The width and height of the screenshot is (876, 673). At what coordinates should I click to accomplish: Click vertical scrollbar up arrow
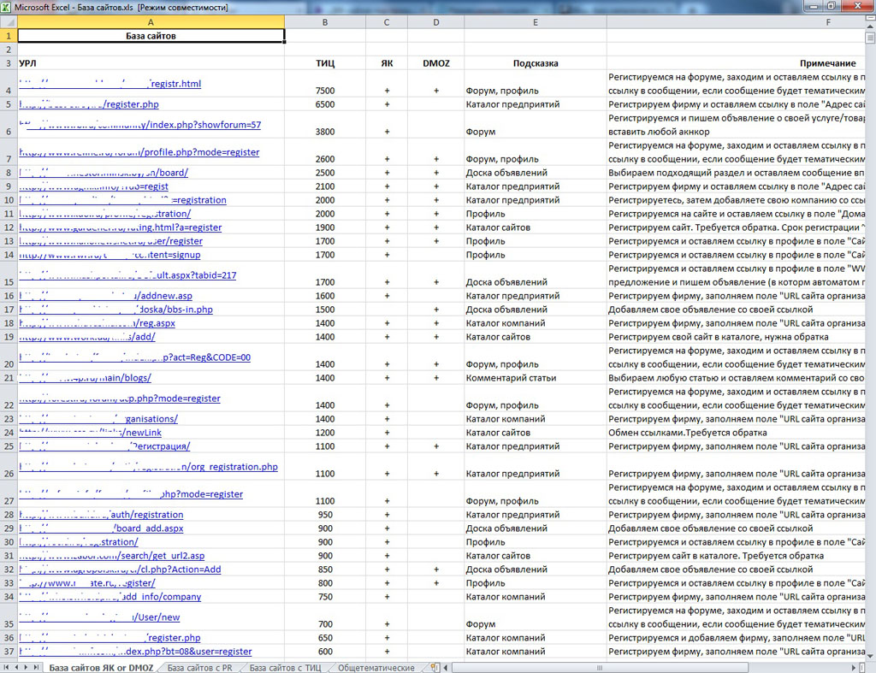pyautogui.click(x=870, y=27)
